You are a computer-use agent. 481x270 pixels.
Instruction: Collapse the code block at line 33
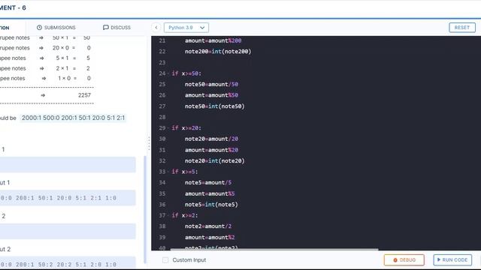coord(168,172)
